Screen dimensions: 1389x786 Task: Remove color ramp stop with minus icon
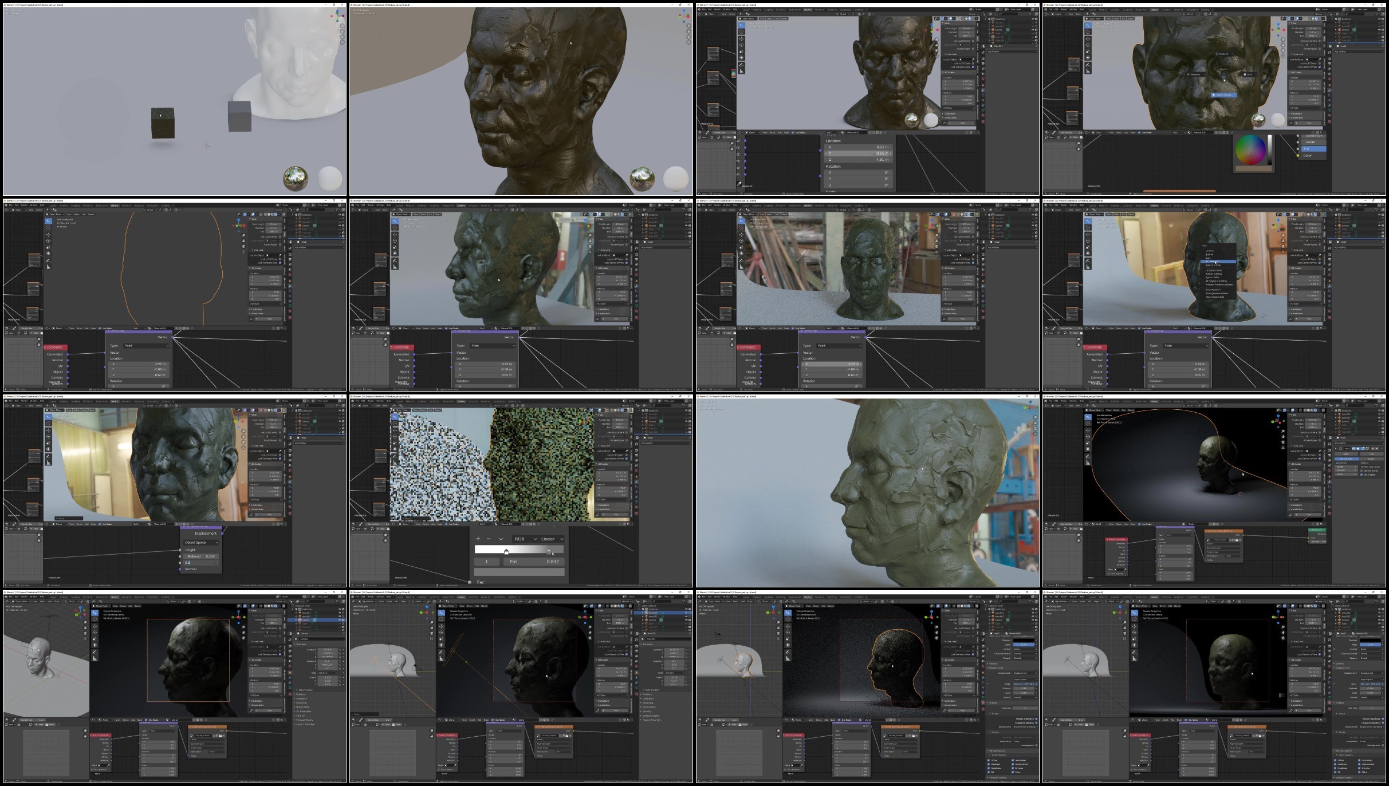coord(489,539)
